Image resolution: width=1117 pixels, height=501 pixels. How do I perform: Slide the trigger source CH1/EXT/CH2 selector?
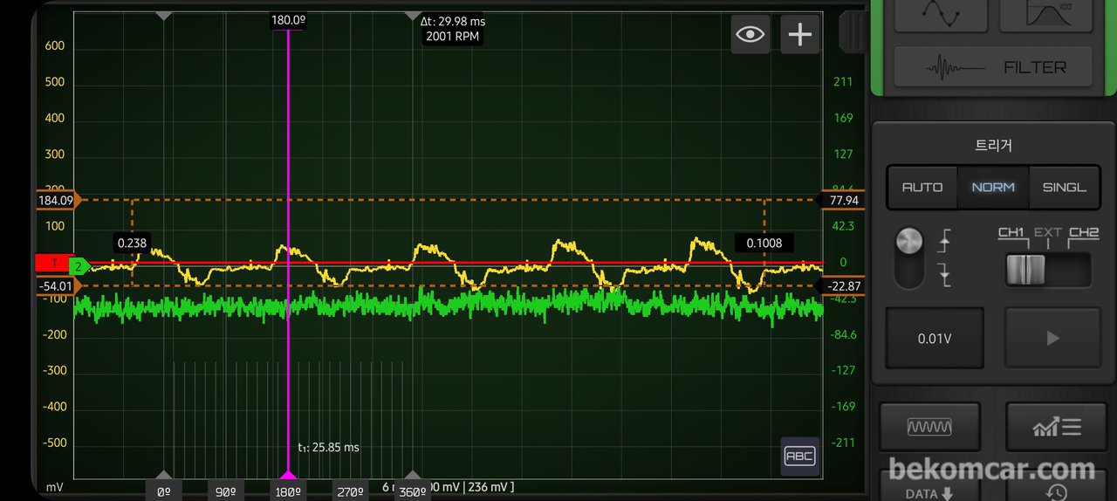pyautogui.click(x=1048, y=270)
